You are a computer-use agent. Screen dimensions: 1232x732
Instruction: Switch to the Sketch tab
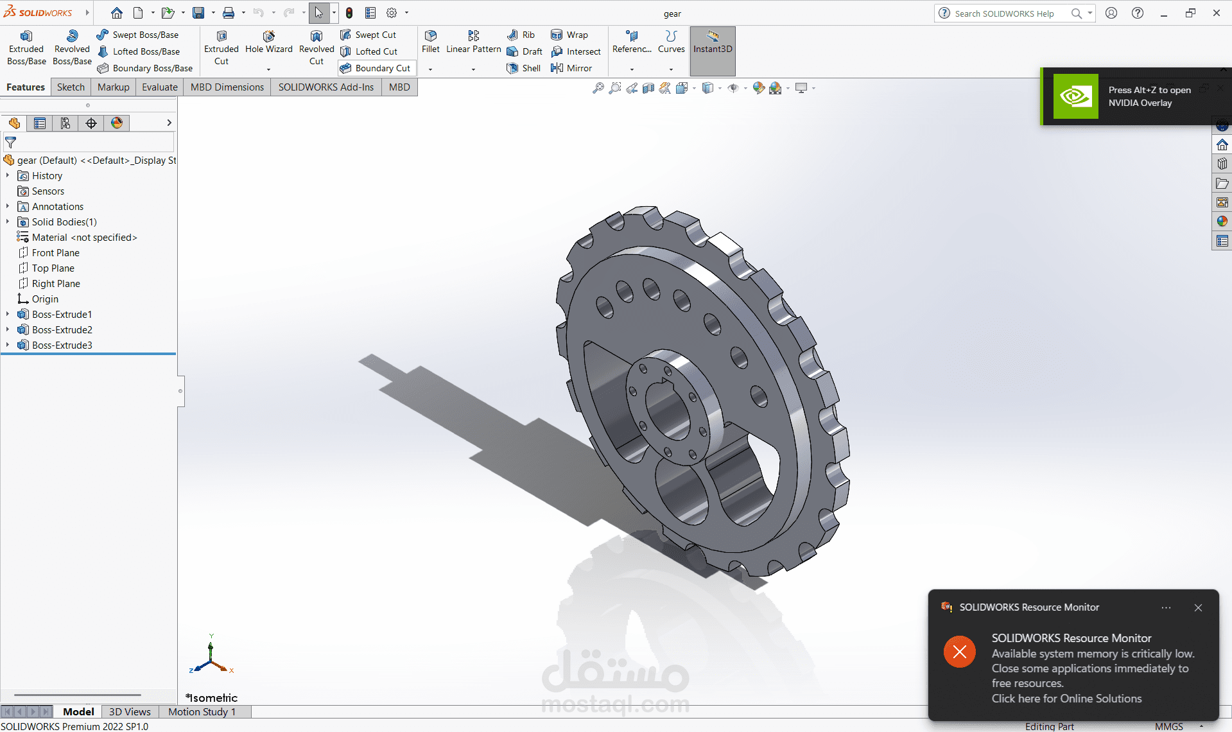(x=70, y=87)
